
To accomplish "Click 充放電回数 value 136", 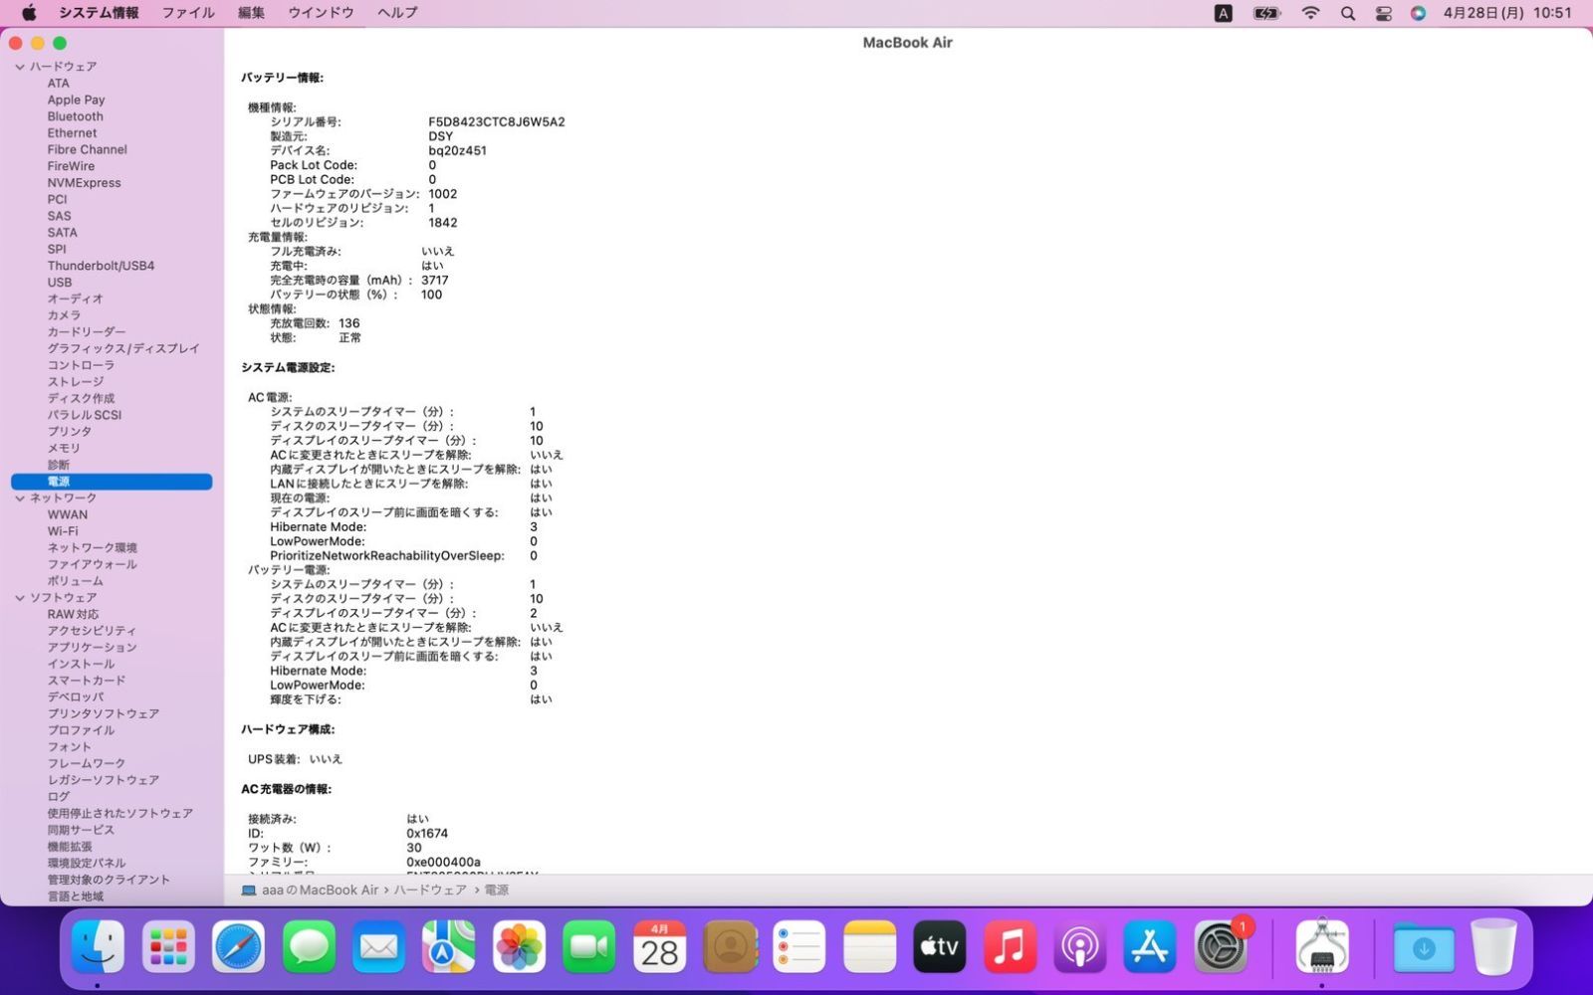I will point(349,323).
